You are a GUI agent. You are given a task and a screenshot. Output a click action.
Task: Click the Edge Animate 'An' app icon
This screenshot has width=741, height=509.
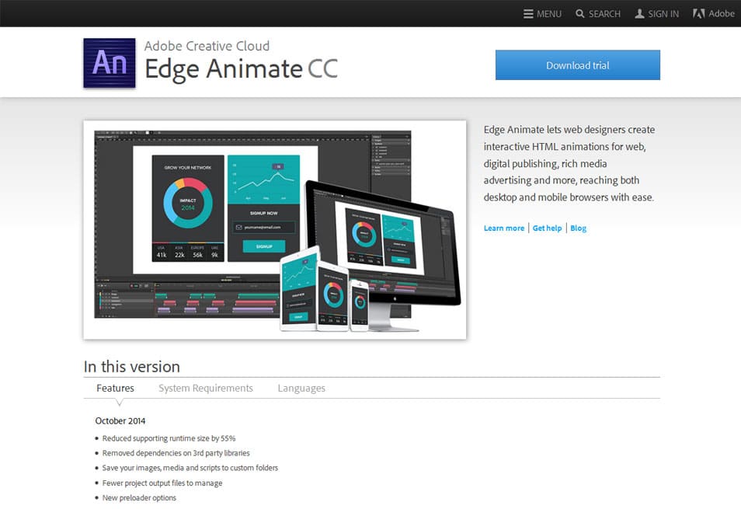(109, 61)
